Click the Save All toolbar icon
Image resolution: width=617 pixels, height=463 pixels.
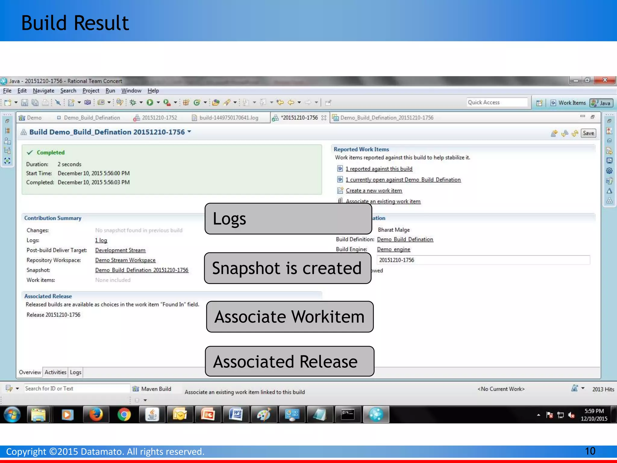pyautogui.click(x=35, y=103)
